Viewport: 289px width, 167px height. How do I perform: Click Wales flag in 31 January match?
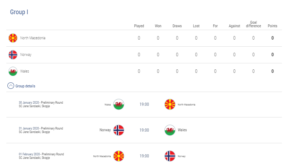pos(170,130)
